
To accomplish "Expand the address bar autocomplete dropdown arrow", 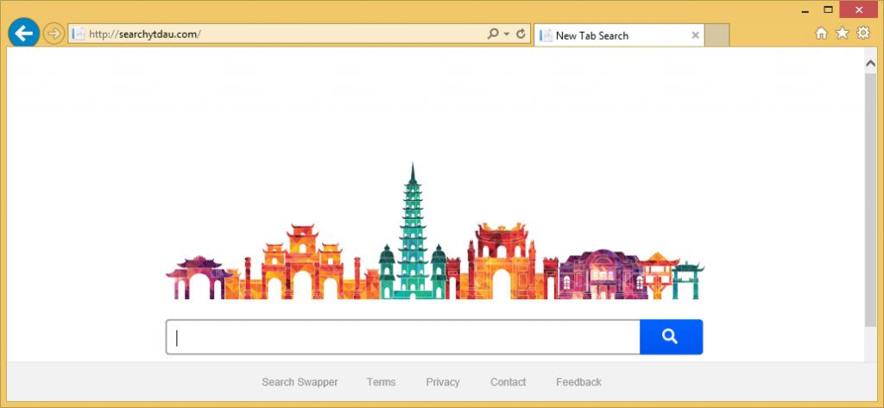I will 506,35.
